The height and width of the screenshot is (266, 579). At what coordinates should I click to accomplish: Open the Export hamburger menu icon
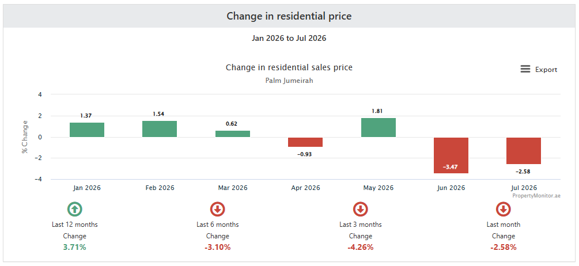tap(525, 69)
